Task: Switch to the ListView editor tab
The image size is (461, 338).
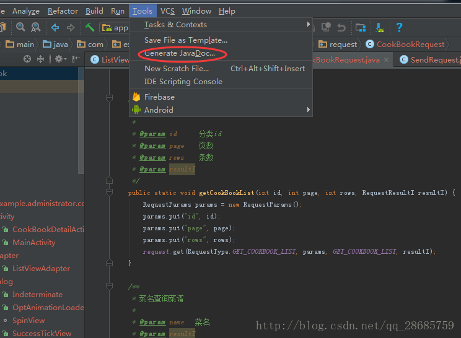Action: pos(107,59)
